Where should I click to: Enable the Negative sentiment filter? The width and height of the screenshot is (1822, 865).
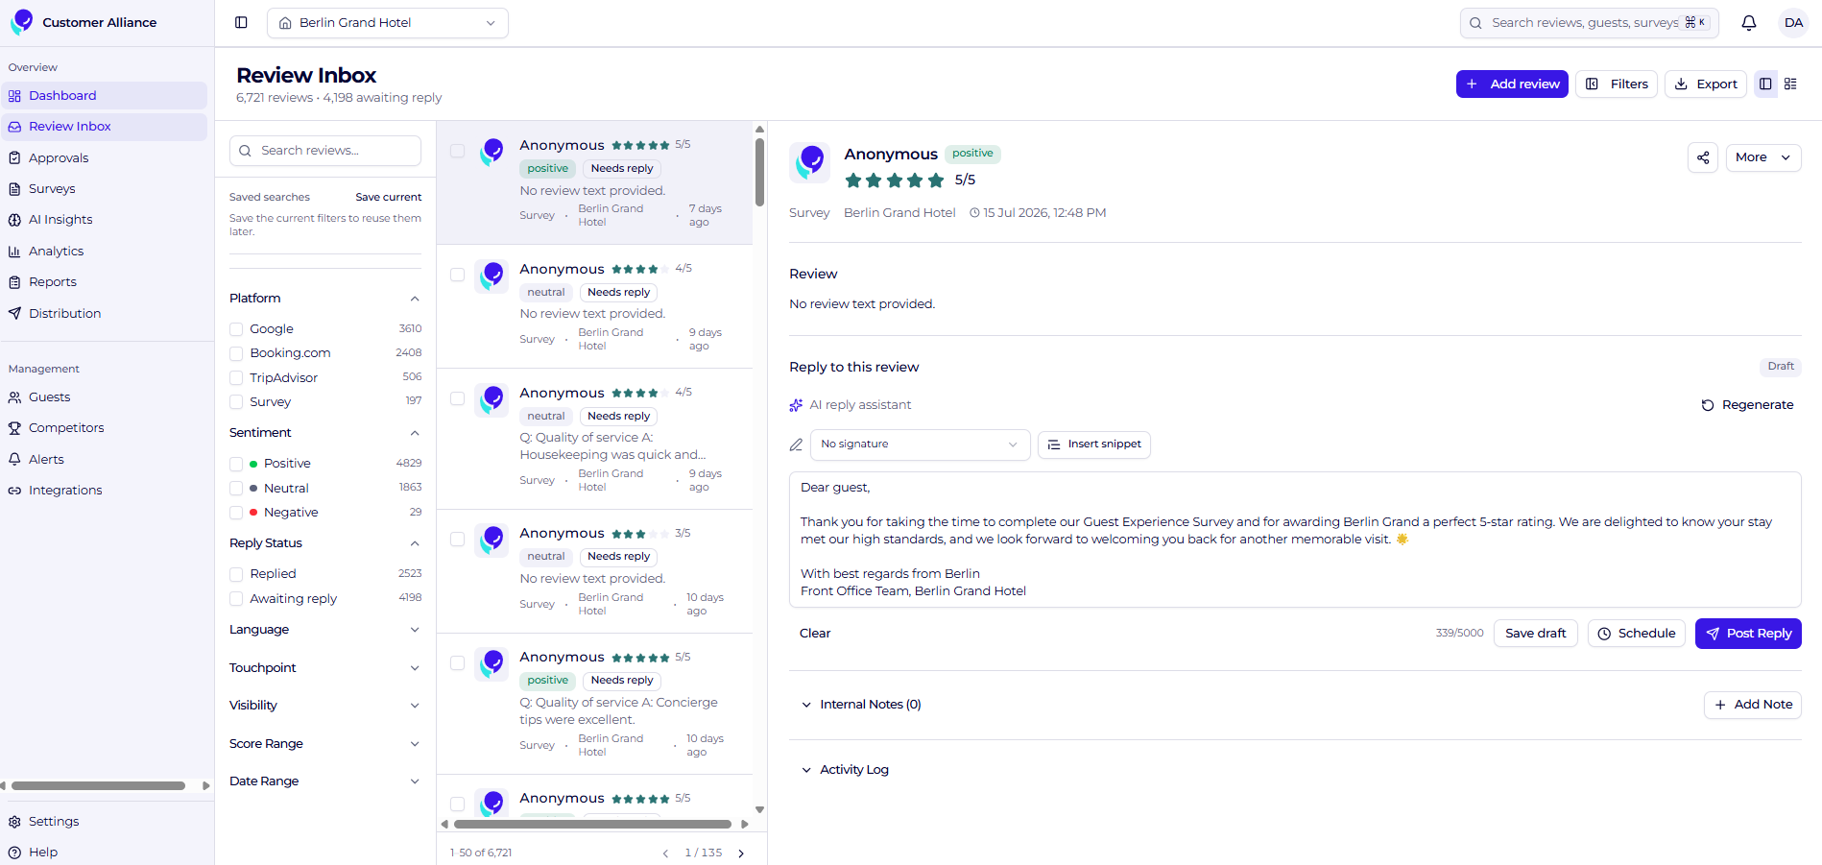236,513
